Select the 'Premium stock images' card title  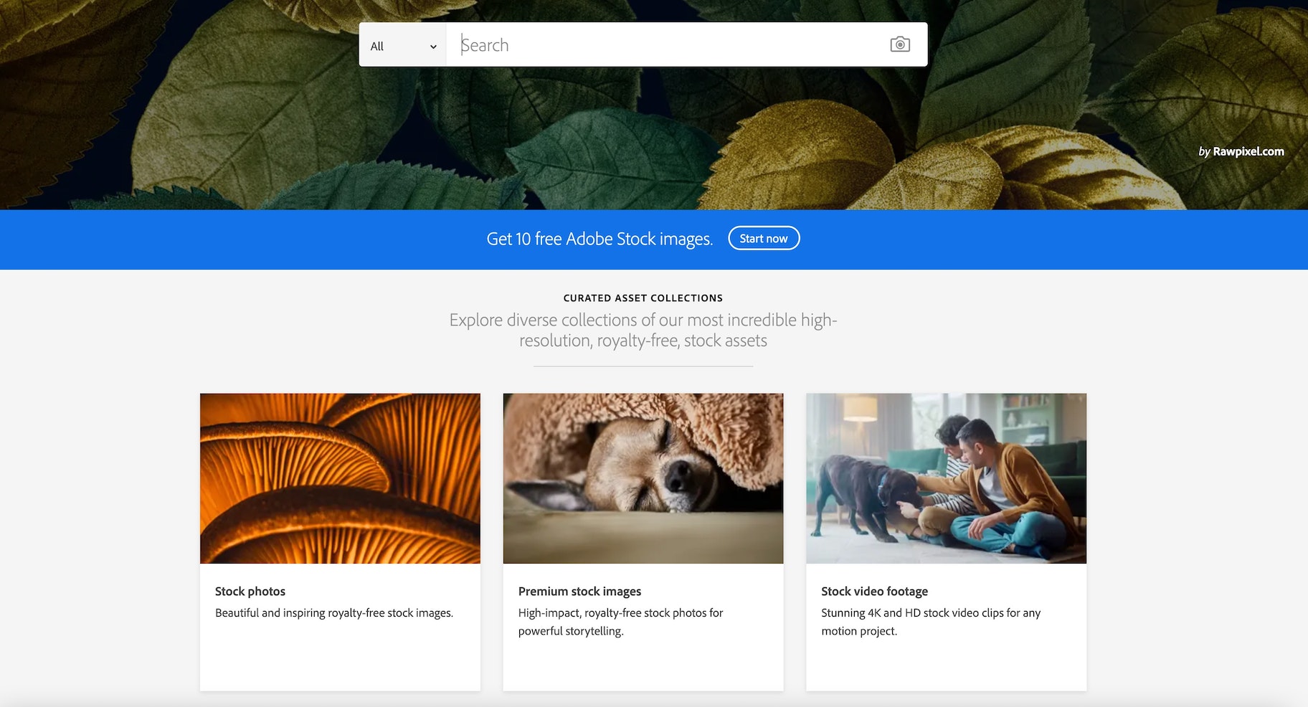(x=579, y=592)
